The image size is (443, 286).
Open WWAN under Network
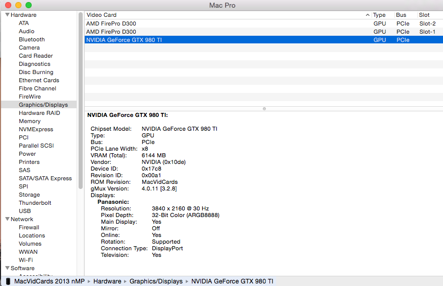click(28, 252)
